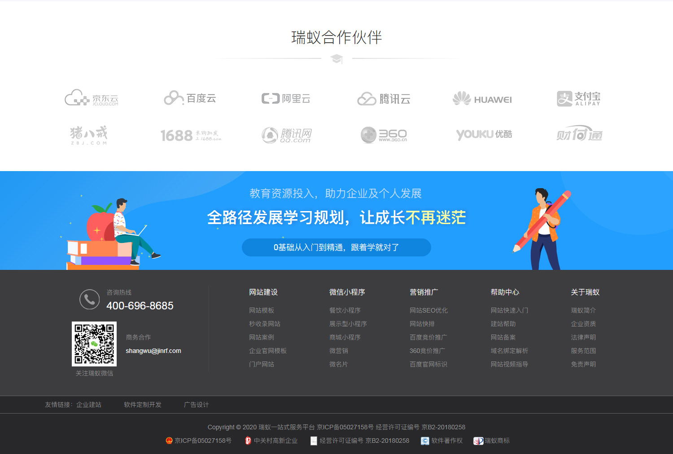Click the Ruiyi trademark icon
The height and width of the screenshot is (454, 673).
pyautogui.click(x=478, y=441)
